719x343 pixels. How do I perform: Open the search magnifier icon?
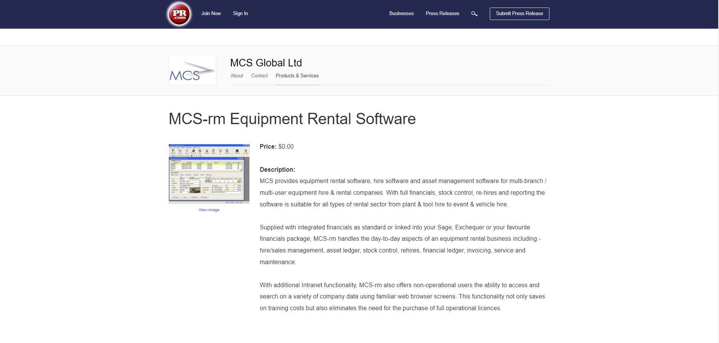click(474, 14)
